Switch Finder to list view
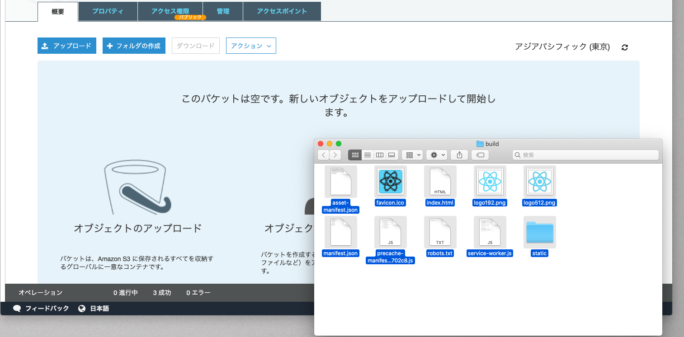 (367, 155)
